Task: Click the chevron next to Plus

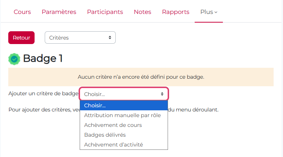Action: pyautogui.click(x=216, y=12)
